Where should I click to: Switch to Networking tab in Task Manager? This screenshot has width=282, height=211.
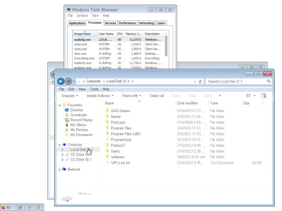pyautogui.click(x=147, y=23)
